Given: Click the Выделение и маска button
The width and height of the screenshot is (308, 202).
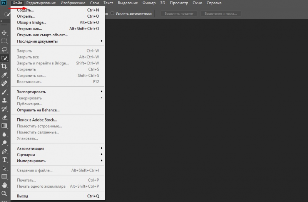Looking at the screenshot, I should [221, 13].
